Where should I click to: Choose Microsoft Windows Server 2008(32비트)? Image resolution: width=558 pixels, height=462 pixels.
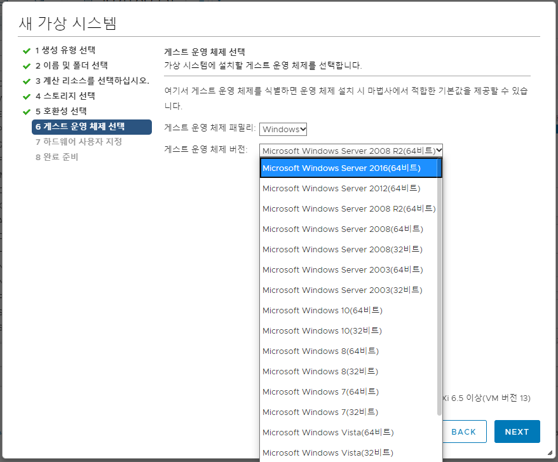(x=349, y=249)
